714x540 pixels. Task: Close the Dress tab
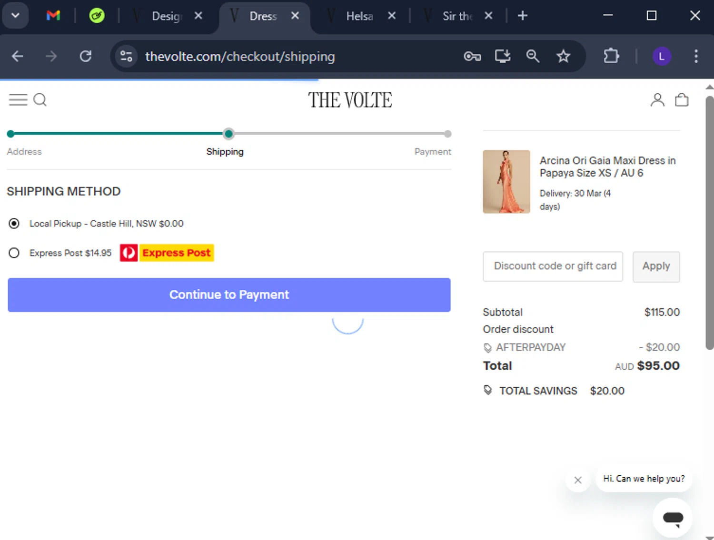(x=295, y=16)
